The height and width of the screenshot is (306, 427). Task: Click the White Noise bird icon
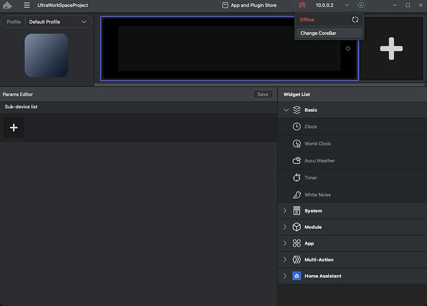click(296, 195)
